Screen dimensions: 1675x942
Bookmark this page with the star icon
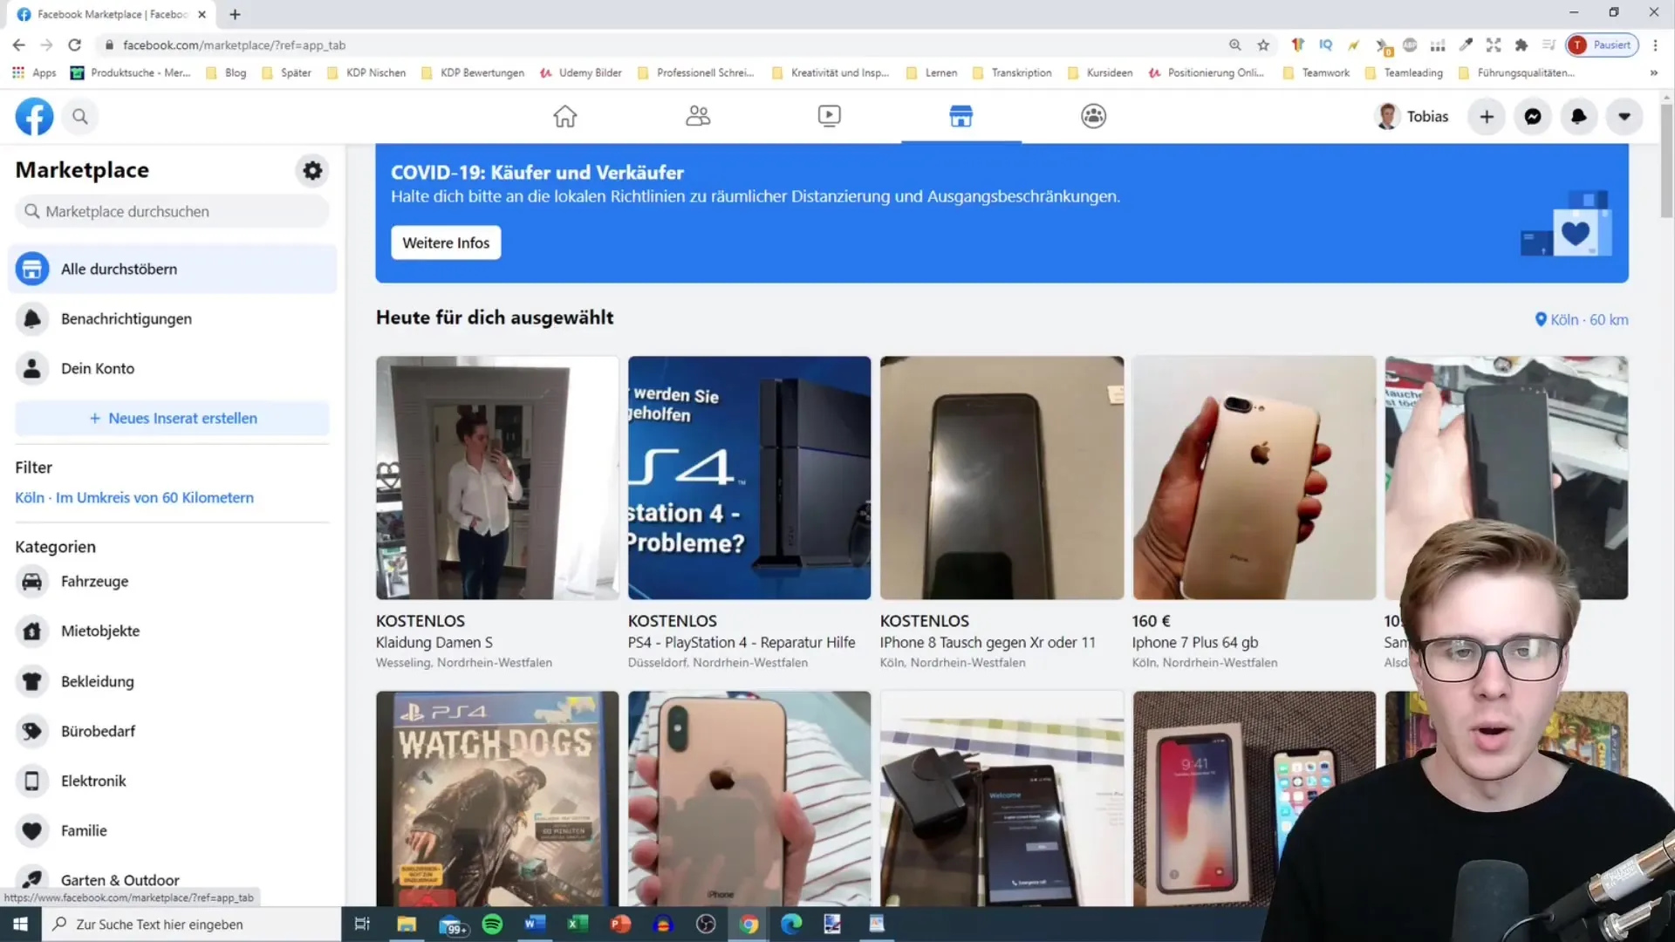pyautogui.click(x=1263, y=44)
